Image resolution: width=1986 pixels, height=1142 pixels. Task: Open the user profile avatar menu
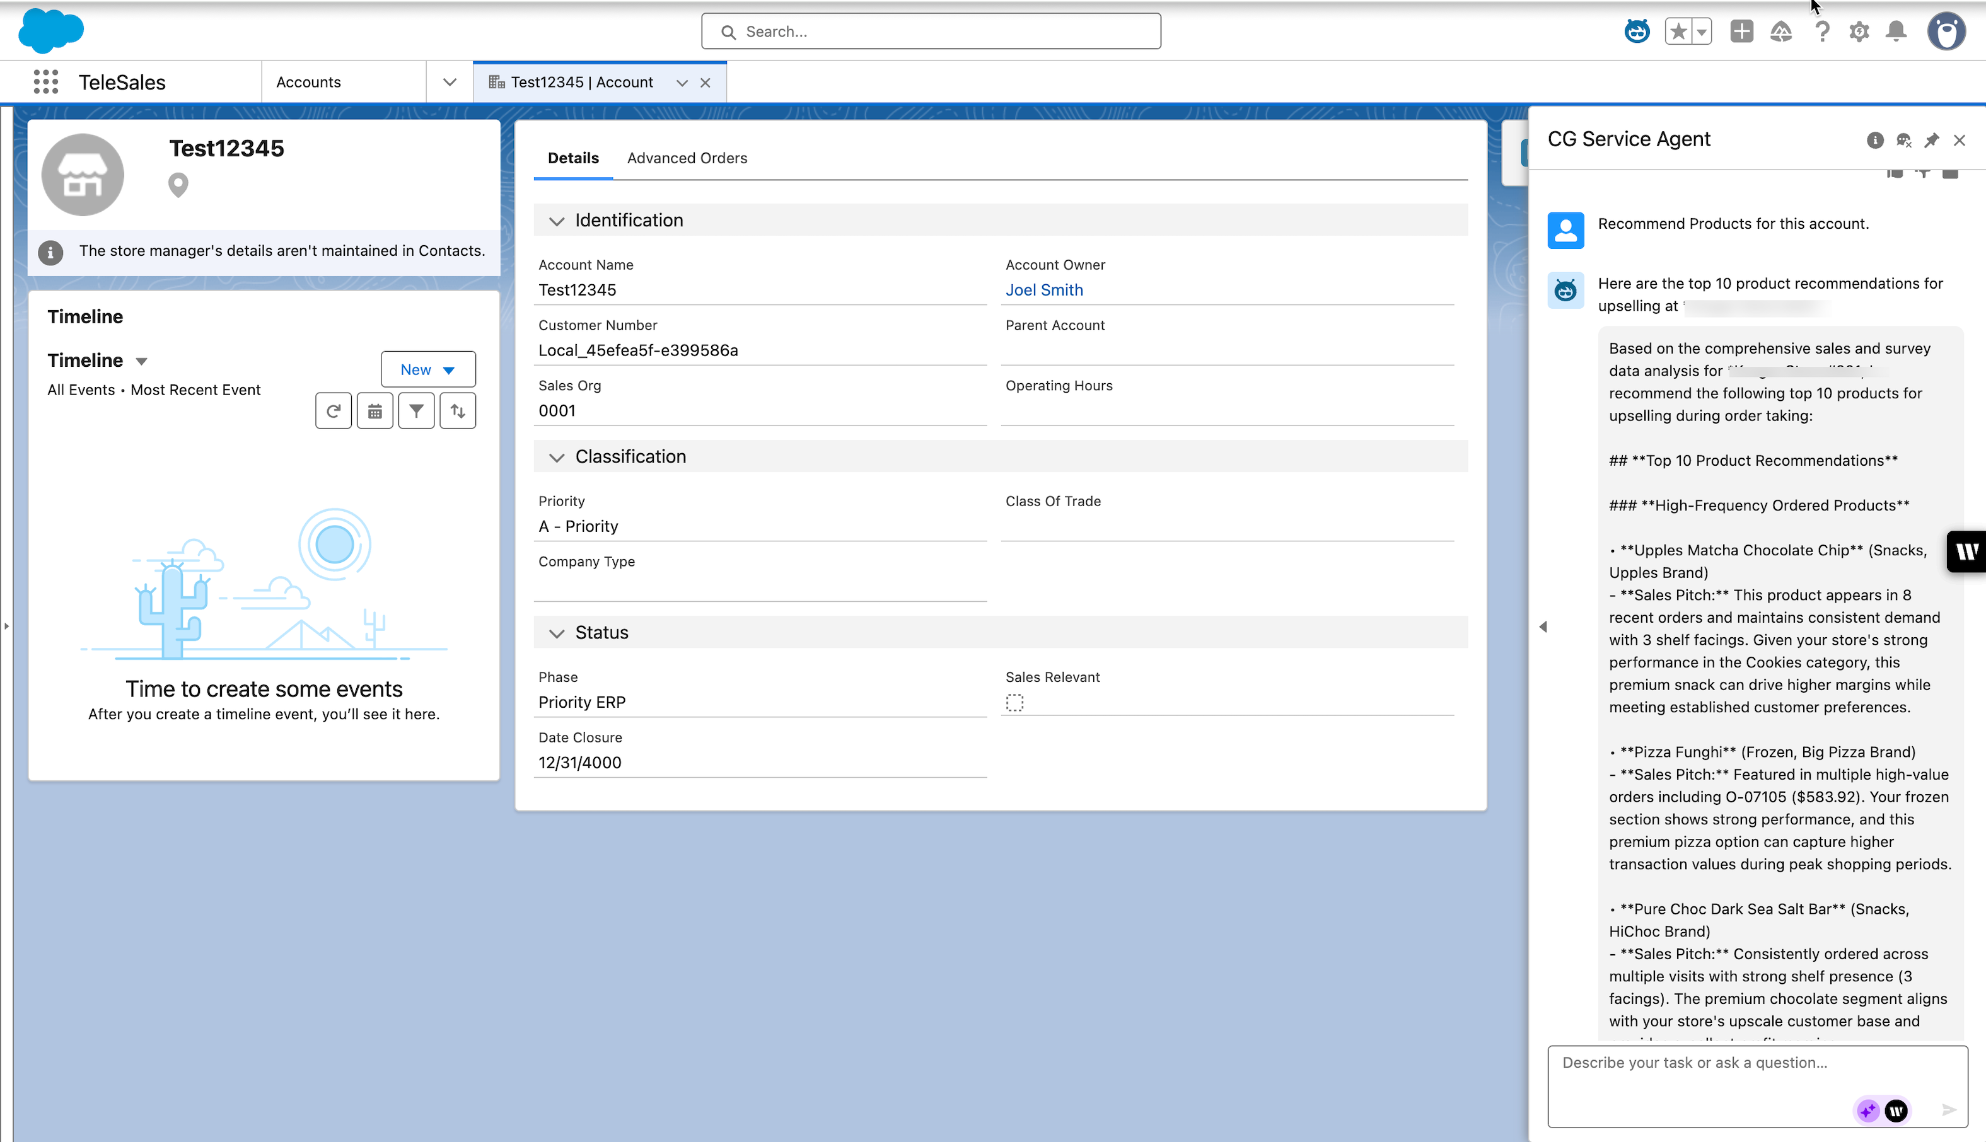(x=1946, y=32)
